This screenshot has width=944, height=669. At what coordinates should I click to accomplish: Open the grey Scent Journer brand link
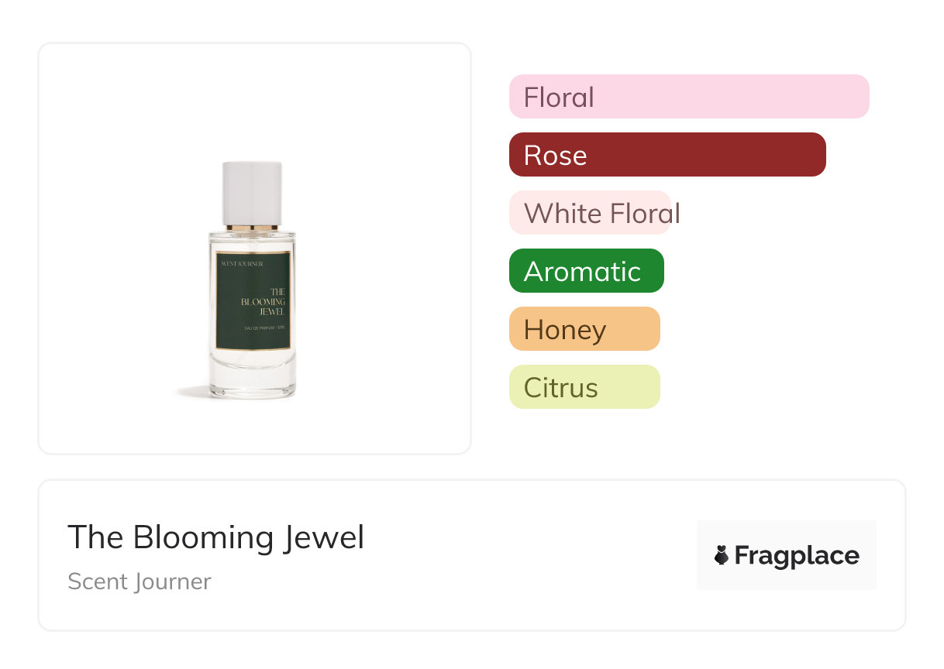point(139,582)
